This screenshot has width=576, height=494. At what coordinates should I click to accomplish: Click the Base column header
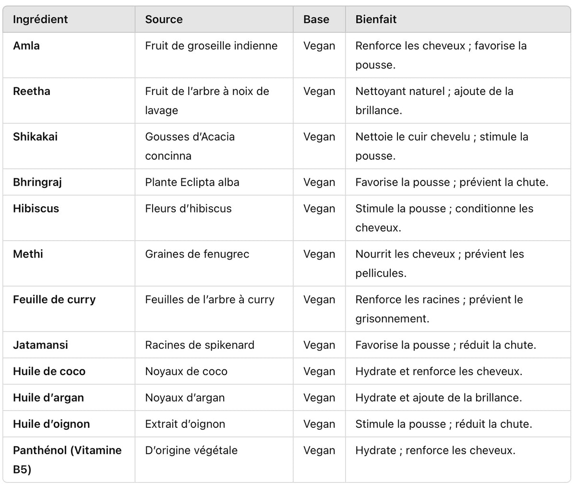(x=316, y=20)
